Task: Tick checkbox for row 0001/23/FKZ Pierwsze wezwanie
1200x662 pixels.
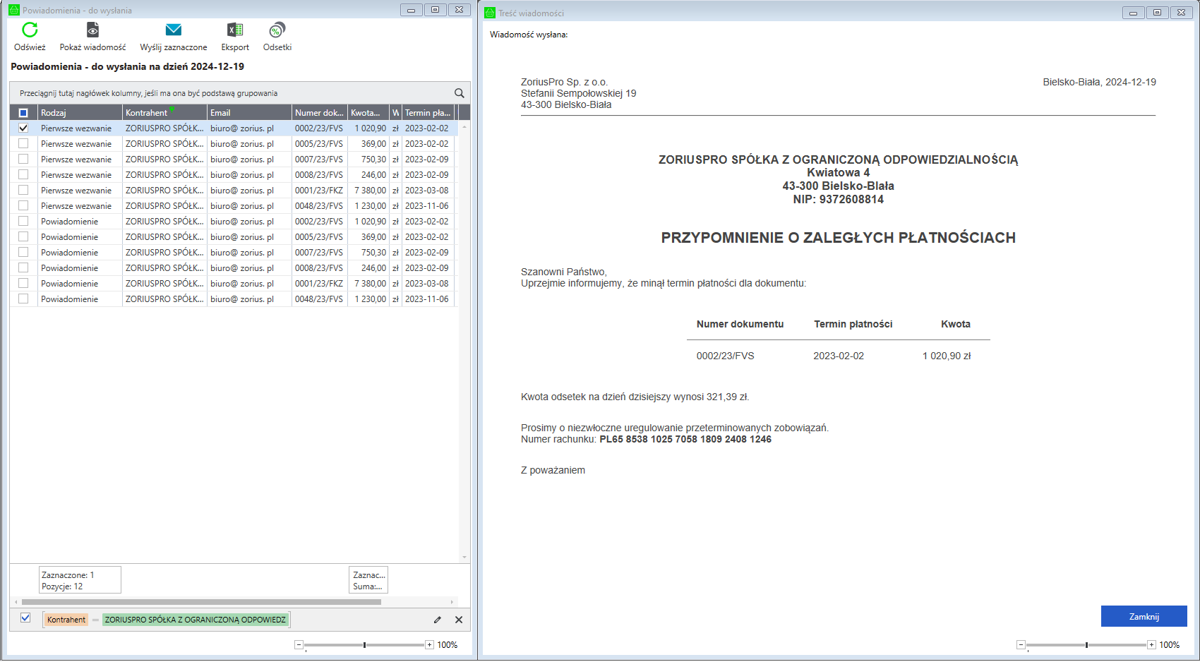Action: [x=23, y=191]
